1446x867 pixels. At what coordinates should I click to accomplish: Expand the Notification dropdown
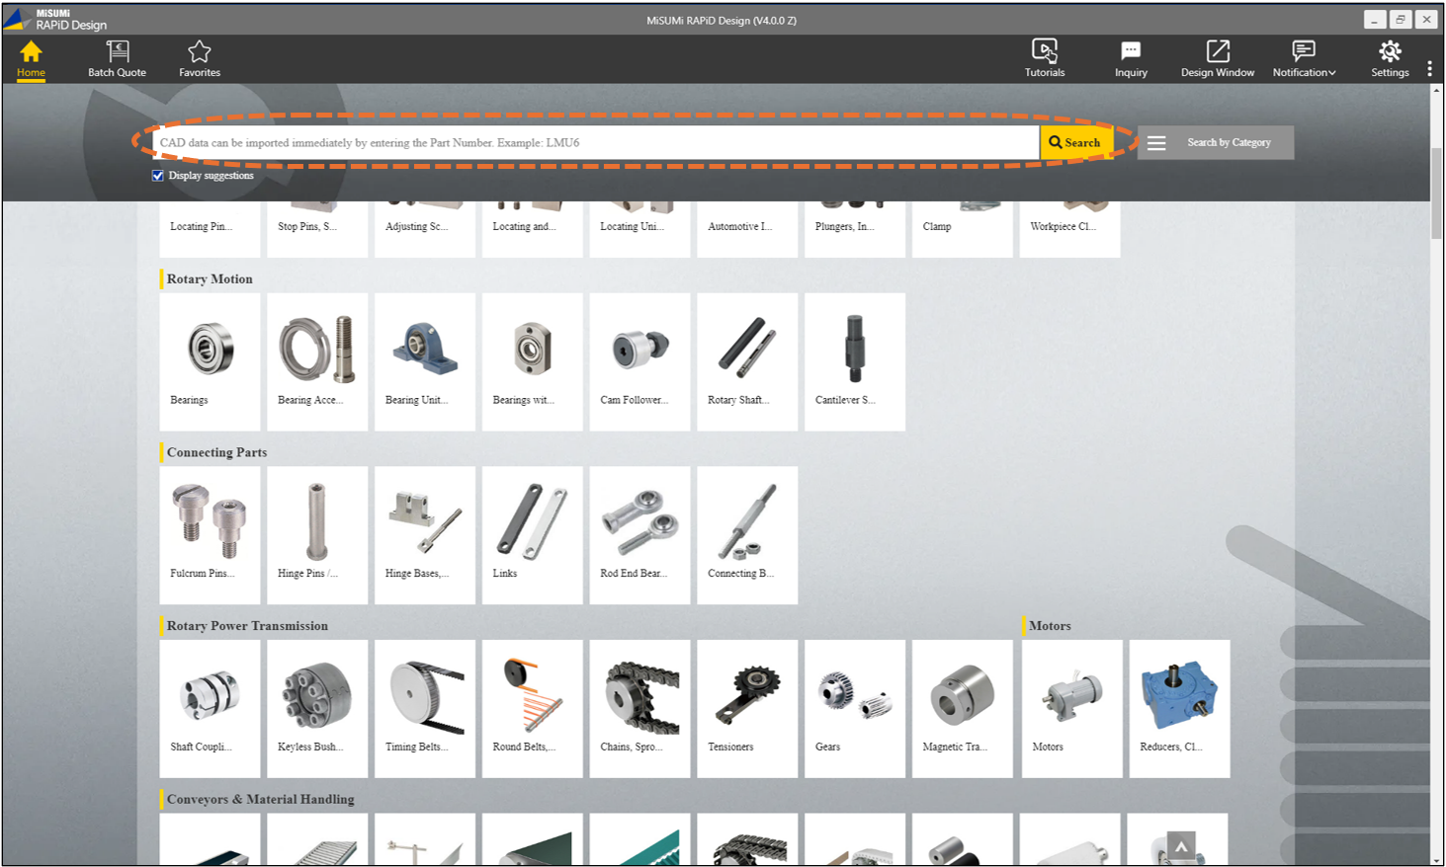(x=1304, y=58)
